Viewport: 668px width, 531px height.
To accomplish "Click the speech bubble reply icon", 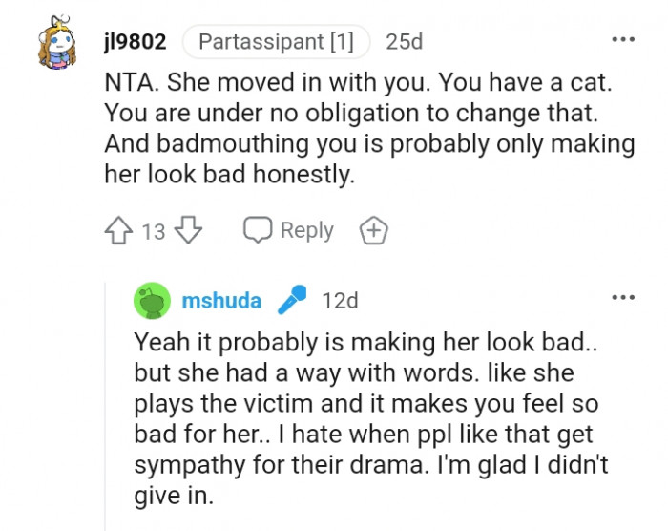I will click(x=258, y=230).
